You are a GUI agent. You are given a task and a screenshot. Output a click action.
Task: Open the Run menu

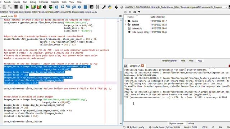pyautogui.click(x=25, y=2)
